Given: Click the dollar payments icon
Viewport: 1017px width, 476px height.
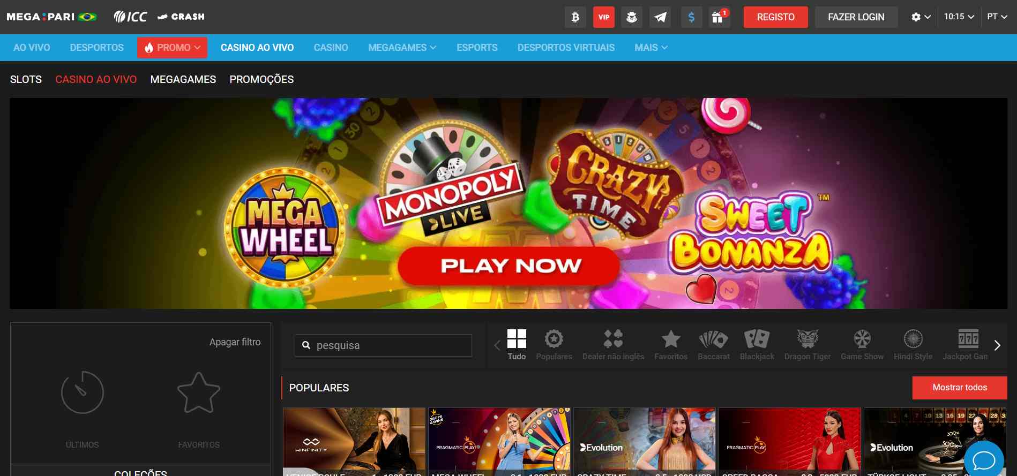Looking at the screenshot, I should (x=691, y=17).
